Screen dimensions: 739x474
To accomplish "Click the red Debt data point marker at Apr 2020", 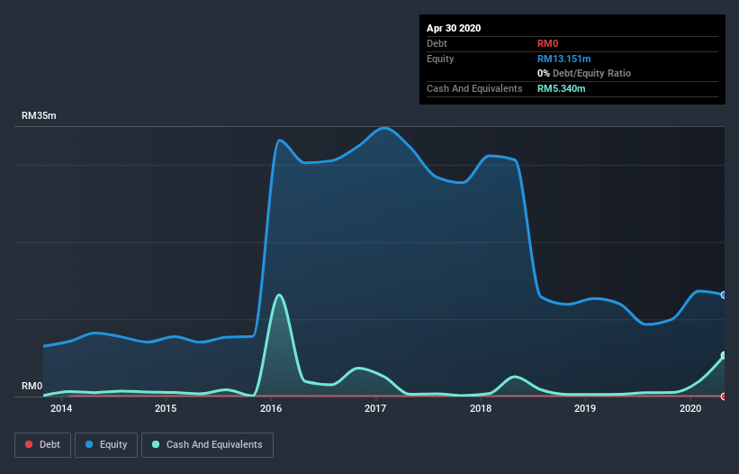I will coord(724,397).
